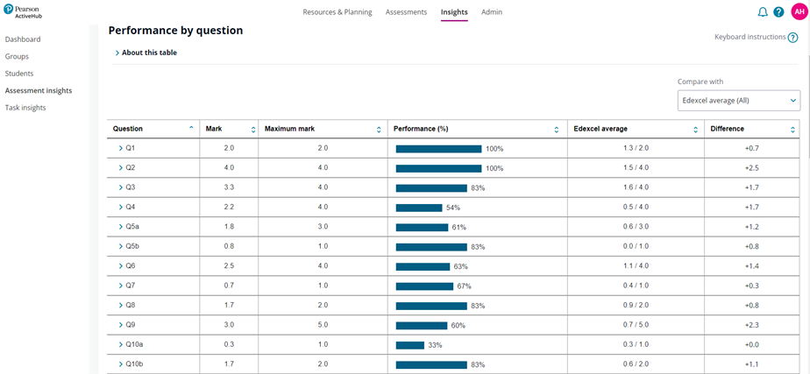Expand the Q5a question row
Image resolution: width=810 pixels, height=374 pixels.
tap(121, 227)
